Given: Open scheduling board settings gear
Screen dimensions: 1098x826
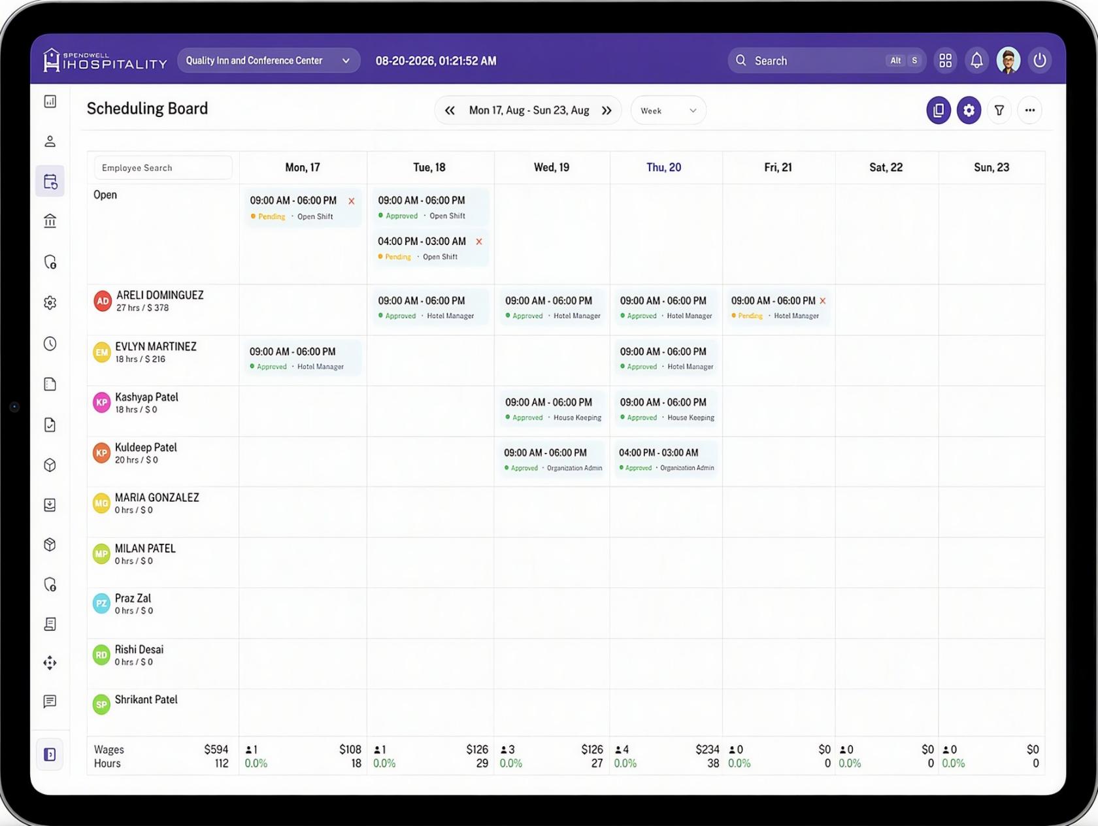Looking at the screenshot, I should [969, 110].
